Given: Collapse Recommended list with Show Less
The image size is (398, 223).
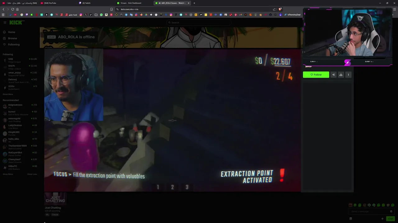Looking at the screenshot, I should click(x=32, y=174).
